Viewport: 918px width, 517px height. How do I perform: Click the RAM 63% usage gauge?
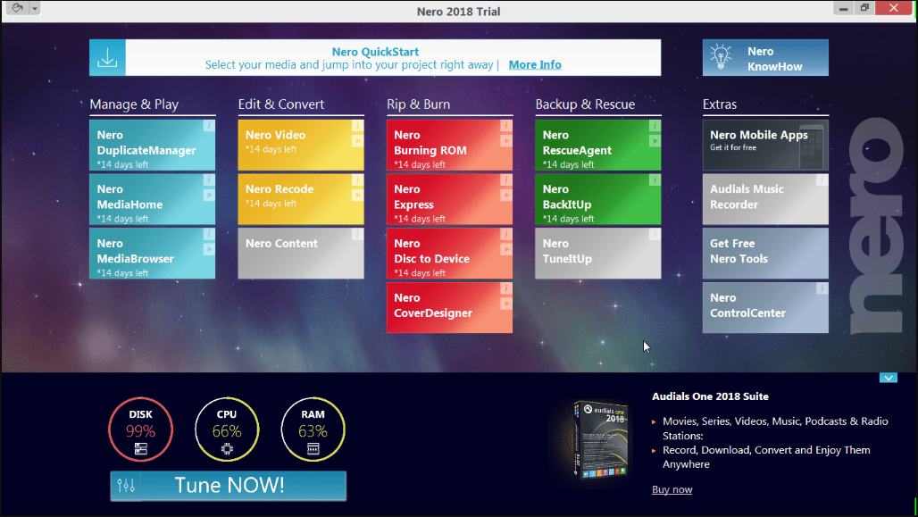(x=313, y=429)
